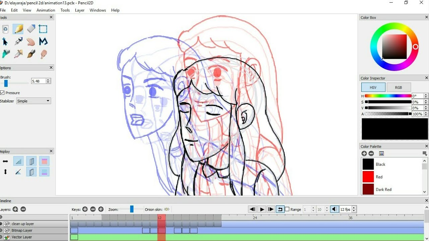Pick the Hand tool

point(30,42)
